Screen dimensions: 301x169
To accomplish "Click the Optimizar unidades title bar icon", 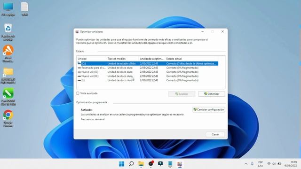I will point(77,31).
